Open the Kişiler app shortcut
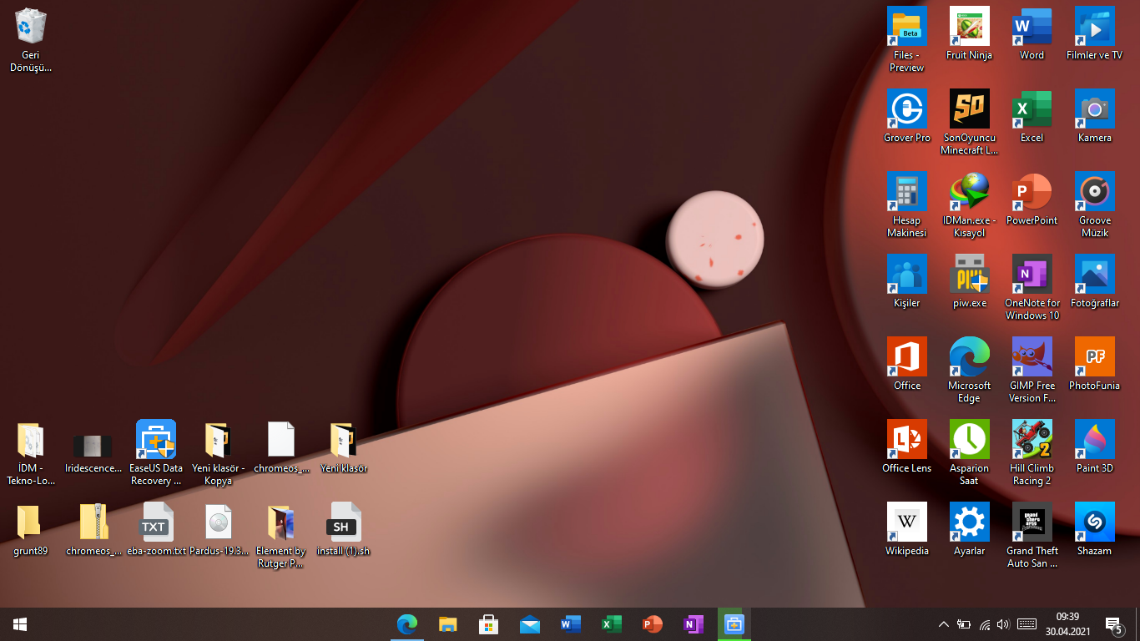The height and width of the screenshot is (641, 1140). click(907, 281)
